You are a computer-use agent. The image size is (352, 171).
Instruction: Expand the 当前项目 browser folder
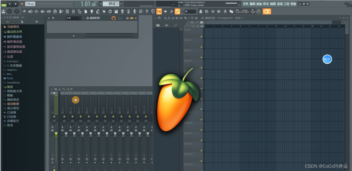click(x=11, y=27)
